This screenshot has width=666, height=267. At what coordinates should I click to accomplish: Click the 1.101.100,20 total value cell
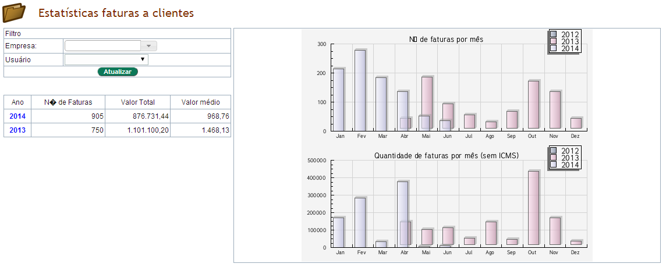tap(137, 130)
